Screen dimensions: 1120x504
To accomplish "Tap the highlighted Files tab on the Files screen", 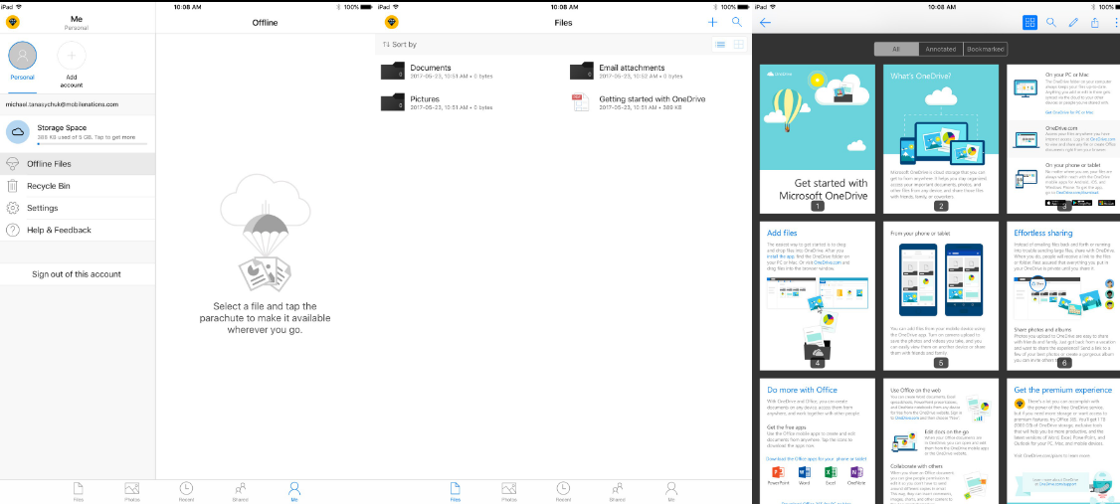I will pos(455,491).
